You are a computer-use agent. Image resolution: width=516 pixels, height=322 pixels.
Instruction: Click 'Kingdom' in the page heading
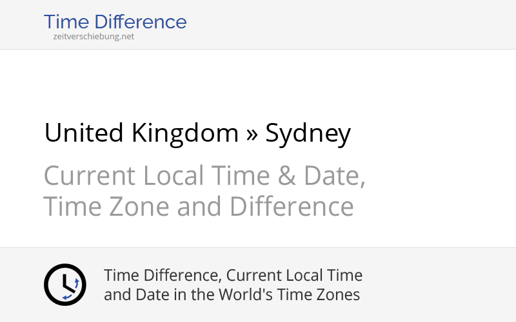[185, 133]
